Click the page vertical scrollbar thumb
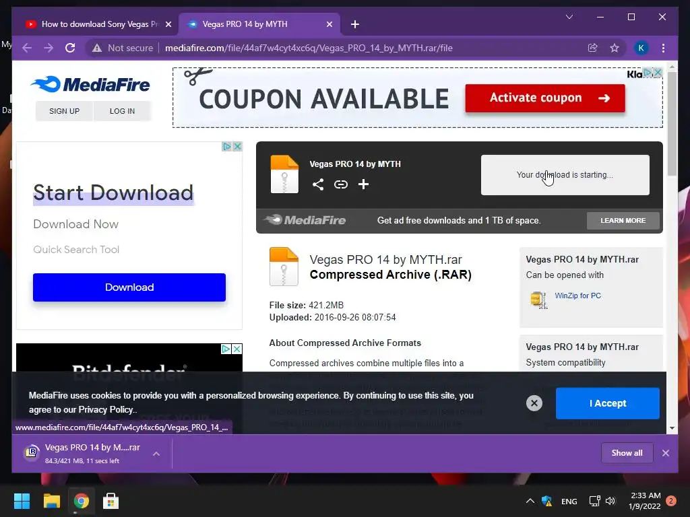 coord(672,124)
